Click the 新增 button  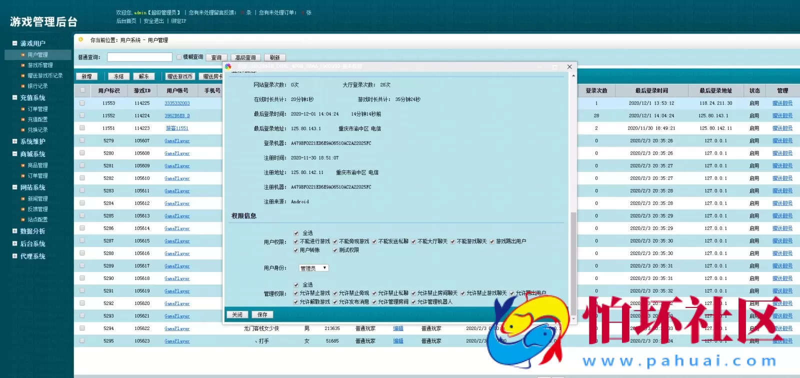87,76
